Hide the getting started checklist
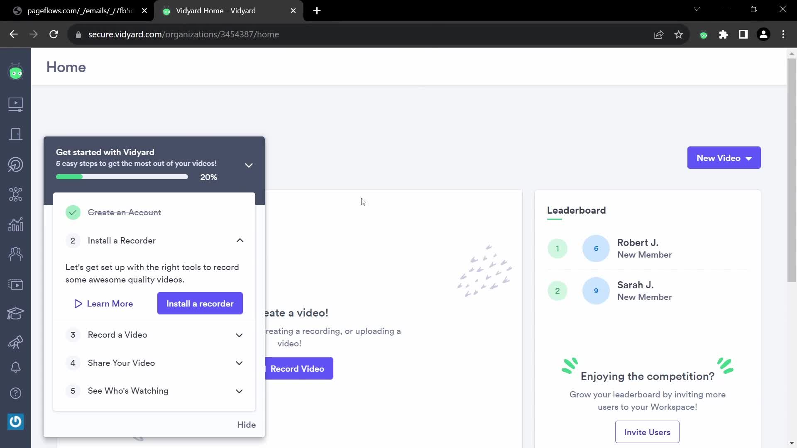Screen dimensions: 797x448 pyautogui.click(x=246, y=424)
